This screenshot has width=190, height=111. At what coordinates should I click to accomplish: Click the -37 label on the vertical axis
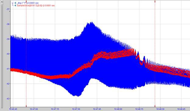pyautogui.click(x=8, y=9)
